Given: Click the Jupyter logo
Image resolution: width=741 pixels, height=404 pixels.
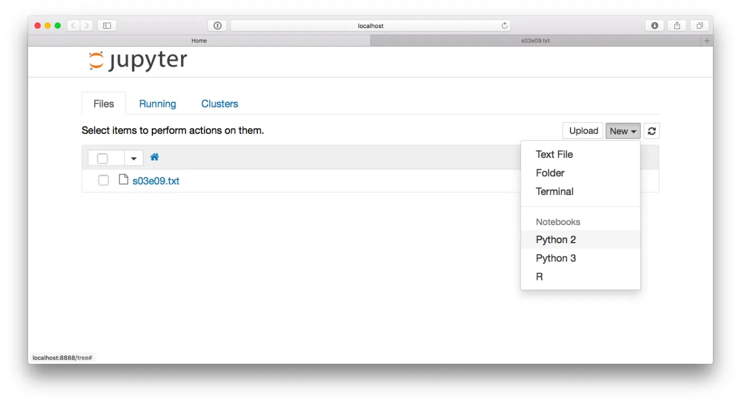Looking at the screenshot, I should click(138, 61).
